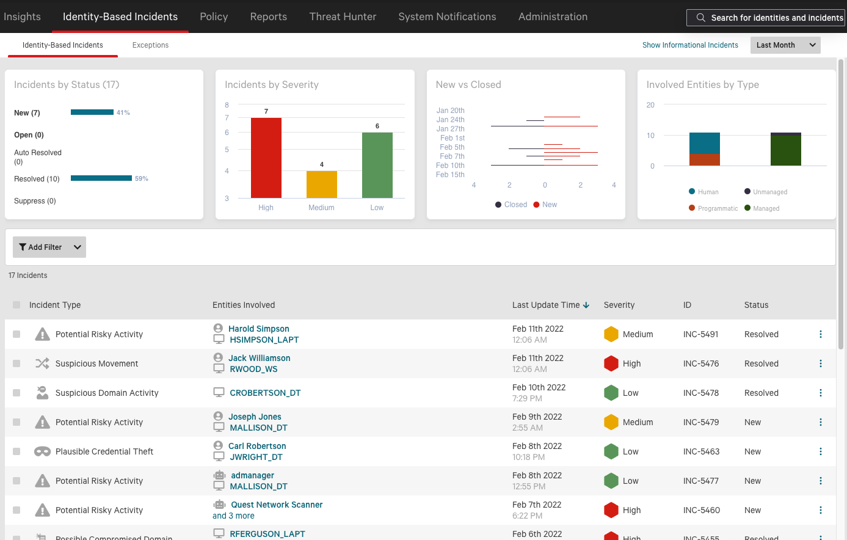847x540 pixels.
Task: Open the Exceptions tab
Action: click(x=150, y=45)
